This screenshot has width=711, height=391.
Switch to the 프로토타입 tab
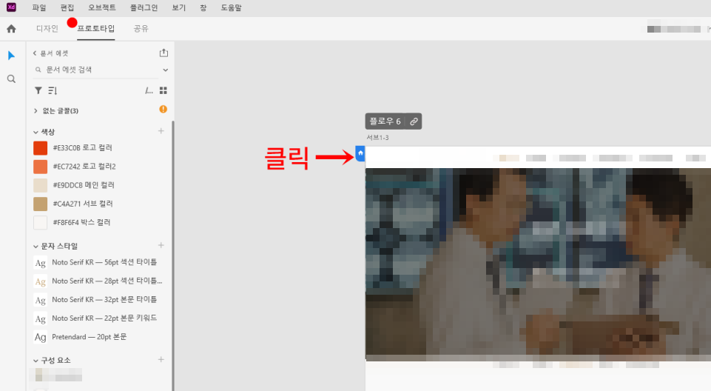coord(95,29)
